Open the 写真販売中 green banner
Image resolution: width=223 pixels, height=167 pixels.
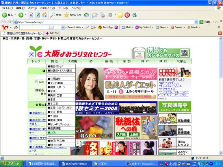[x=175, y=107]
